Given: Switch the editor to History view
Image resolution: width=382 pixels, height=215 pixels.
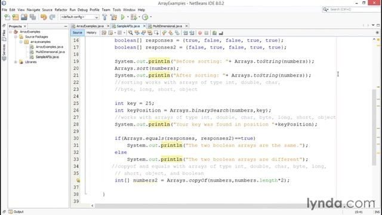Looking at the screenshot, I should [91, 33].
